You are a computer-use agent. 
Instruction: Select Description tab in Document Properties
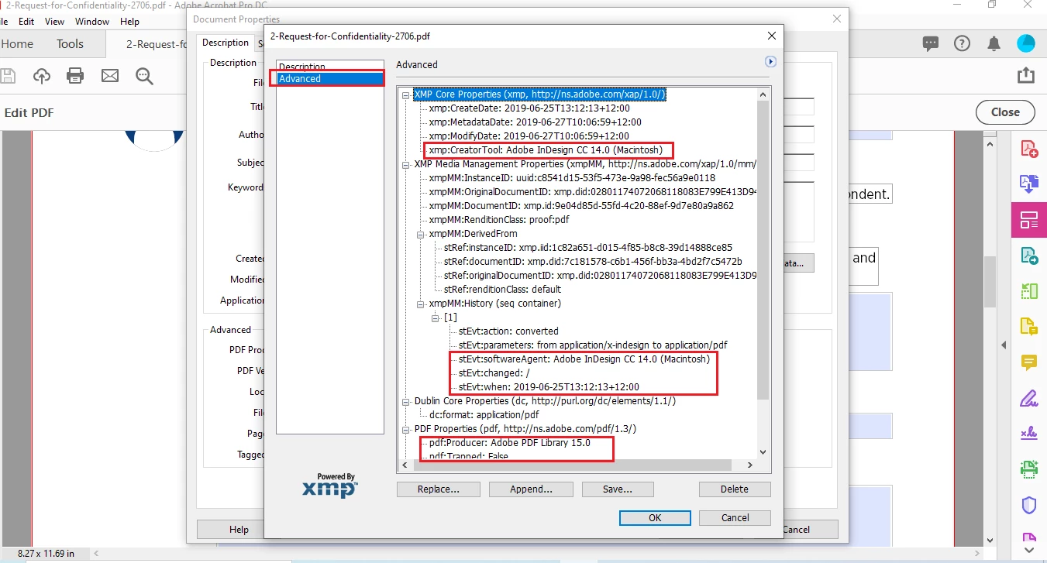(x=226, y=43)
